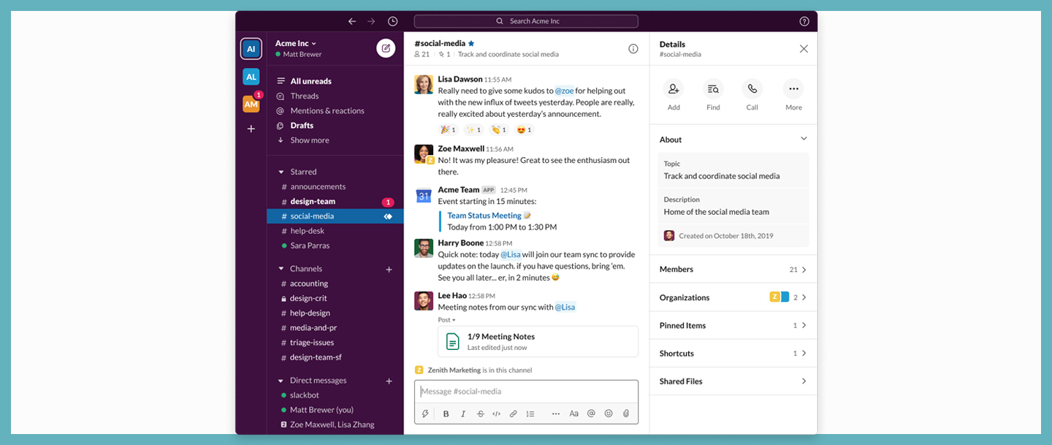Click the Message #social-media input box
1052x445 pixels.
click(526, 392)
